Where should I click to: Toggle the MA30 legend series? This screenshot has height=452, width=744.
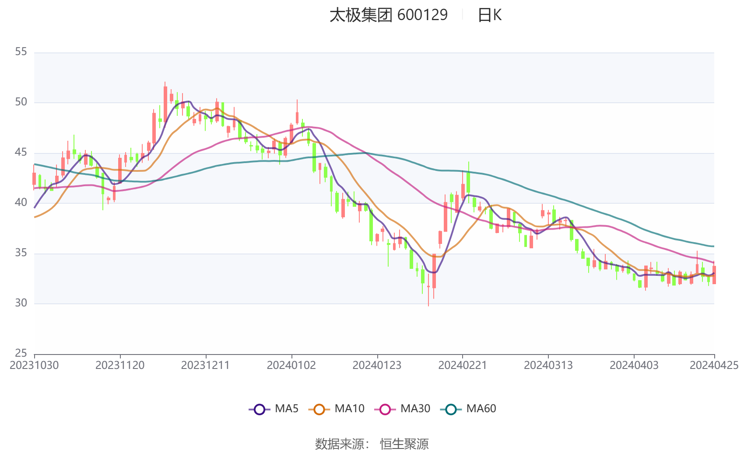coord(402,409)
